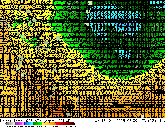Click the legend value -54
Image resolution: width=165 pixels, height=127 pixels.
8,126
